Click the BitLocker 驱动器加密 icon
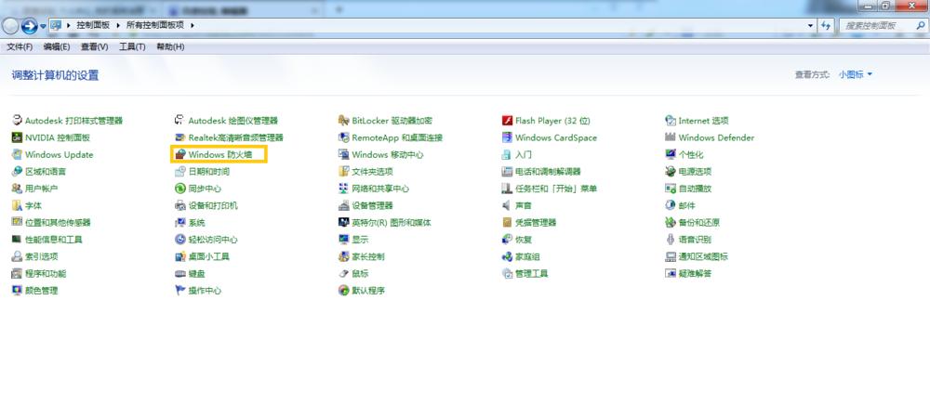 [x=343, y=120]
